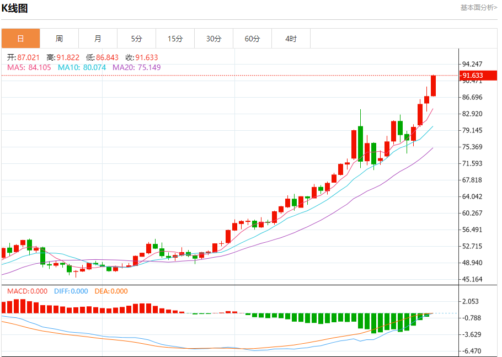Screen dimensions: 502x357
Task: Click the MACD indicator label
Action: click(27, 291)
